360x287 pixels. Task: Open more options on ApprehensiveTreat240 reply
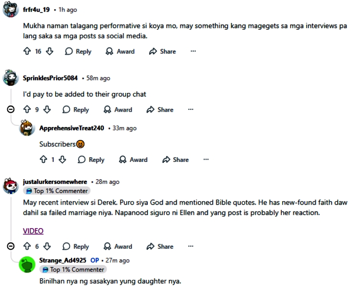[206, 160]
